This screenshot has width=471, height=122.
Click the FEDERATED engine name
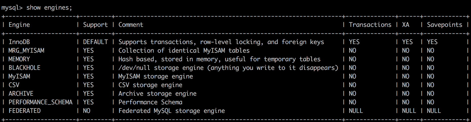pos(25,111)
